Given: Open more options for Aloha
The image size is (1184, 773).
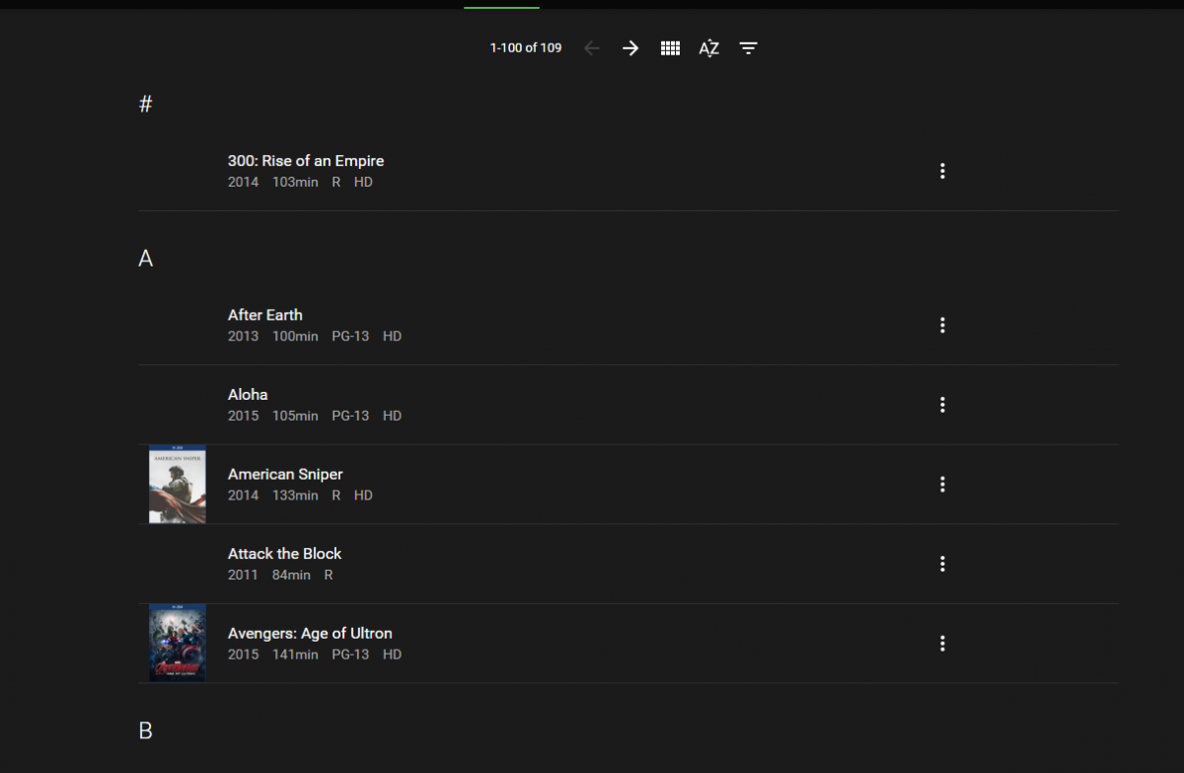Looking at the screenshot, I should click(942, 405).
